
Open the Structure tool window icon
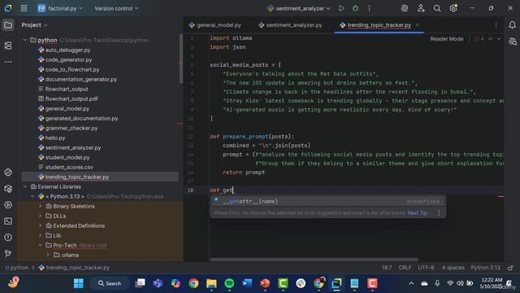click(8, 46)
